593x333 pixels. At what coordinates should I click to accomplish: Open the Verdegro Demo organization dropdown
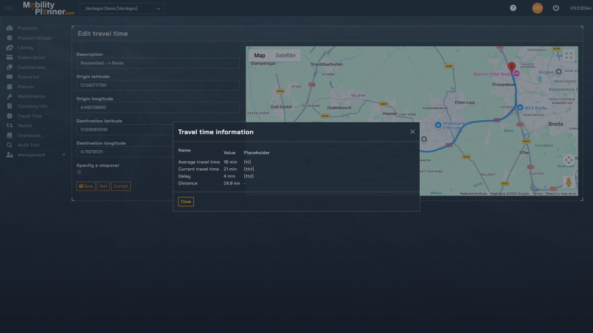(122, 8)
